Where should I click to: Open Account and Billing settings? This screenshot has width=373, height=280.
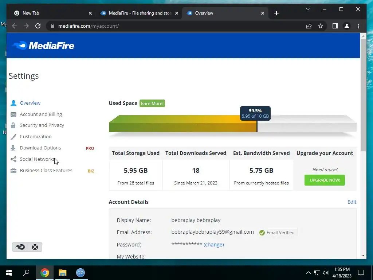coord(41,114)
